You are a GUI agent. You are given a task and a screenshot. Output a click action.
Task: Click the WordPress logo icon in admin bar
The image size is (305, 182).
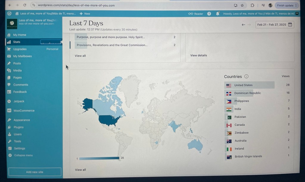tap(10, 13)
